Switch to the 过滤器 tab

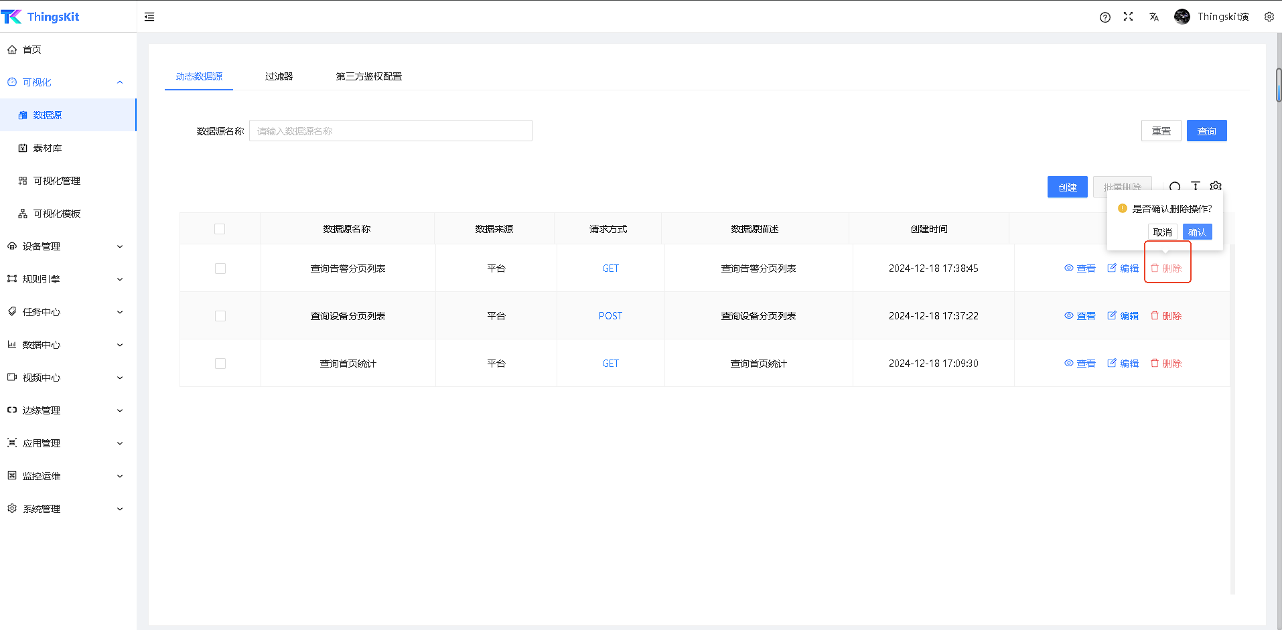[279, 76]
